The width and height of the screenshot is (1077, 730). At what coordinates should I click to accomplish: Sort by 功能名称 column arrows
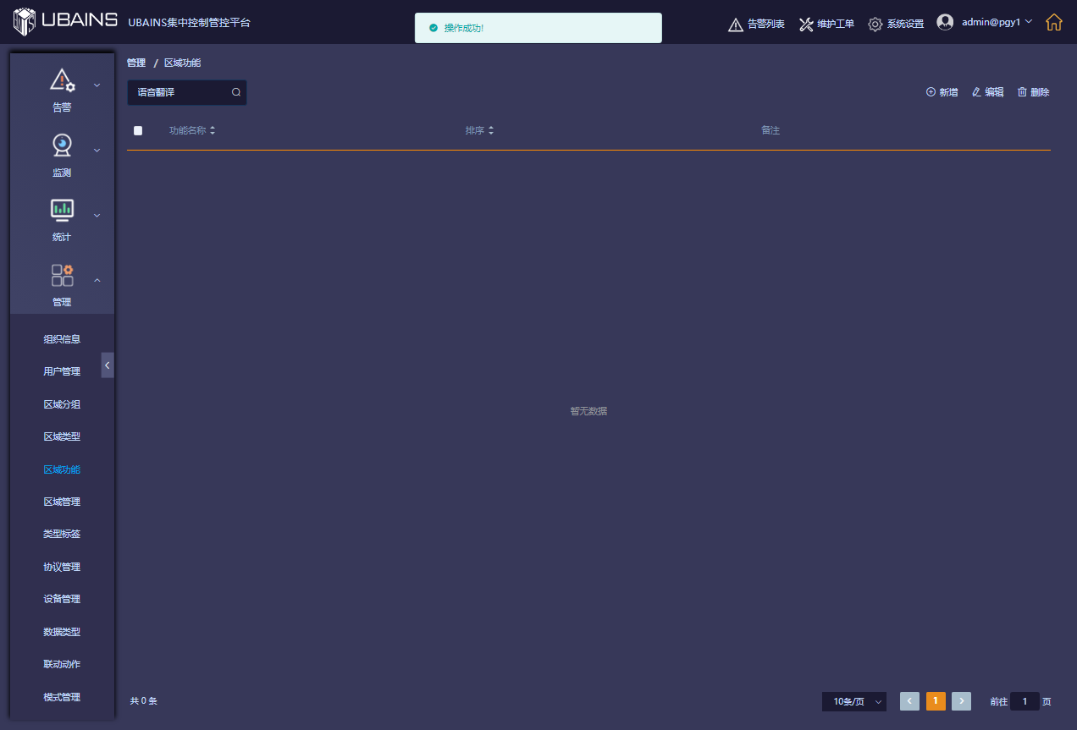[213, 130]
